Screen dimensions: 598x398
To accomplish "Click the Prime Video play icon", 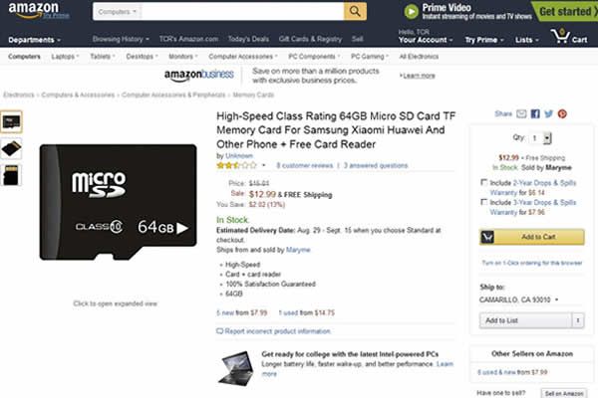I will (412, 12).
